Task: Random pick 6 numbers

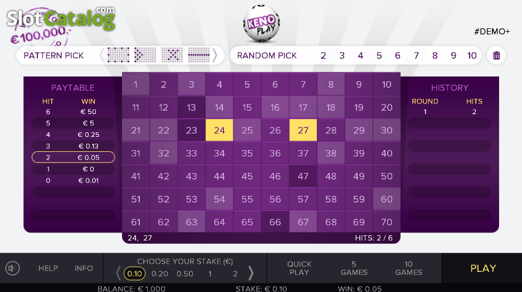Action: pyautogui.click(x=398, y=56)
